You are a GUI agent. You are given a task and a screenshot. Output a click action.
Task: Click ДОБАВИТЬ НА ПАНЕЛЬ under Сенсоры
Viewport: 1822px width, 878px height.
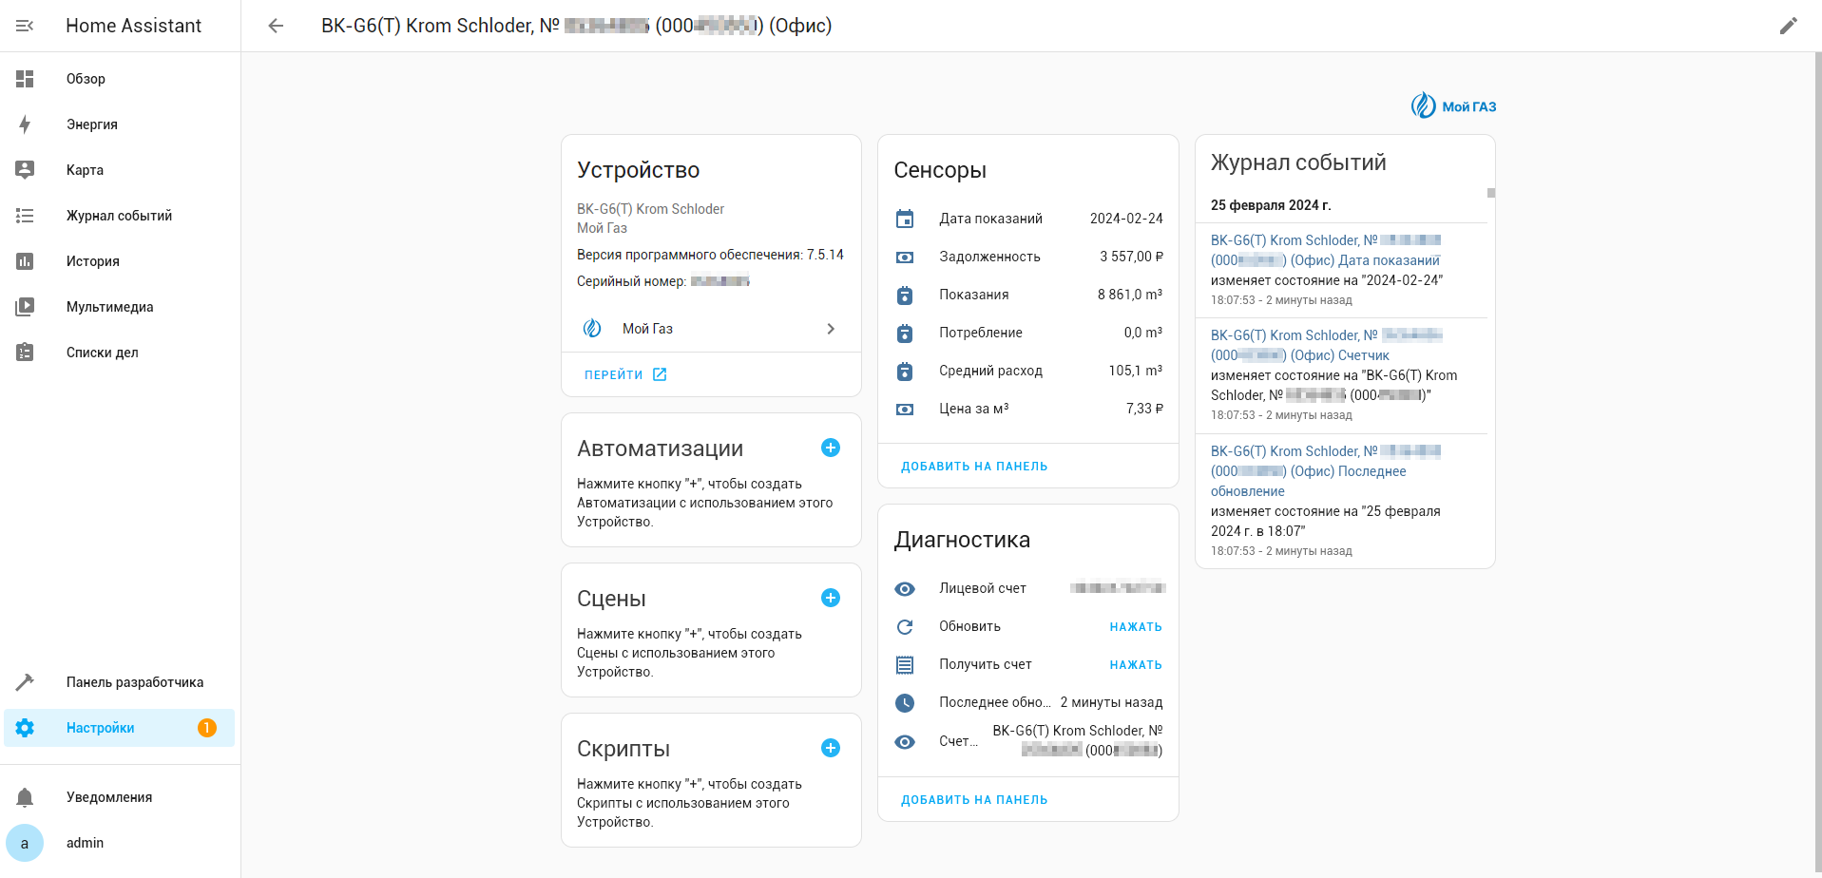pos(974,467)
